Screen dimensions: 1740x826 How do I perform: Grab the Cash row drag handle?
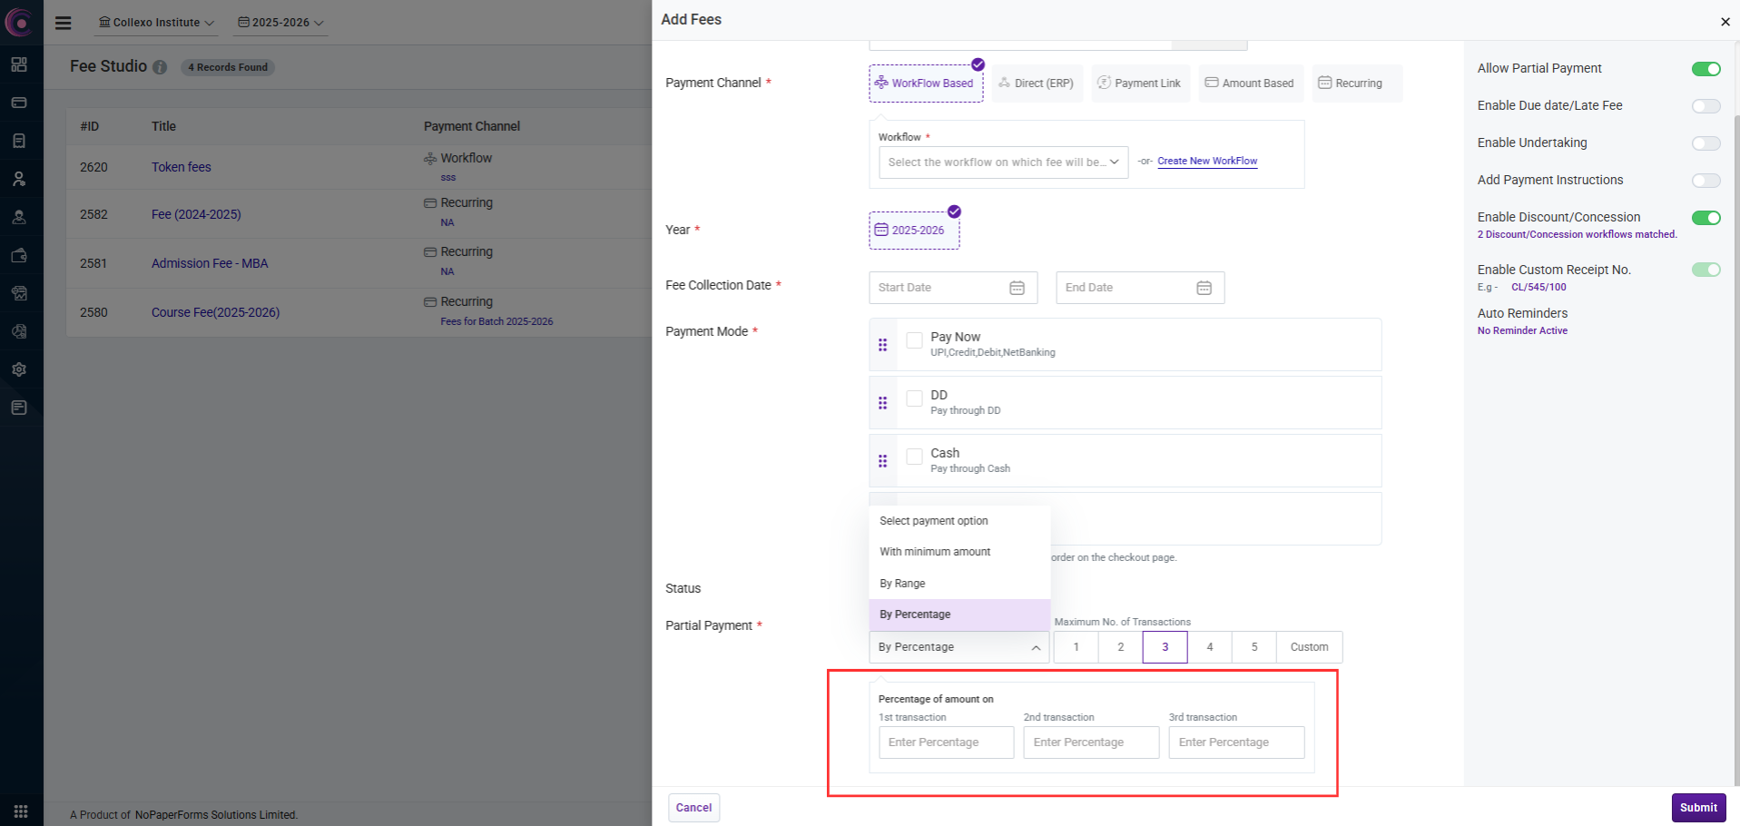point(882,461)
